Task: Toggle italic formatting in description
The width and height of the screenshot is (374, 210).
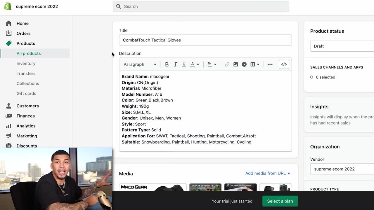Action: (175, 64)
